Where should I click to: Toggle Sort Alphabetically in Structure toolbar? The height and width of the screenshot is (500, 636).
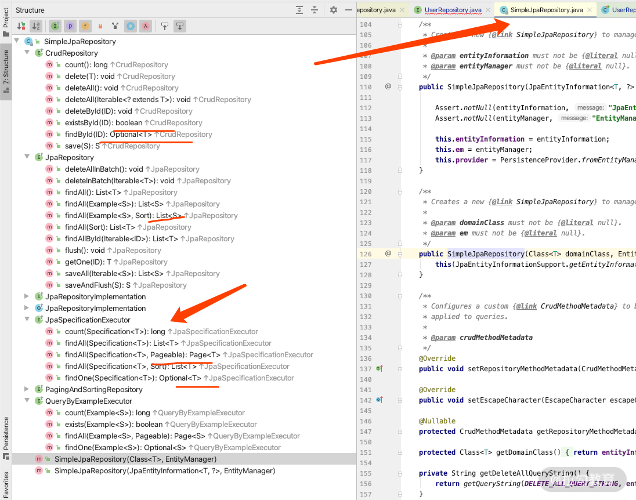pos(36,26)
